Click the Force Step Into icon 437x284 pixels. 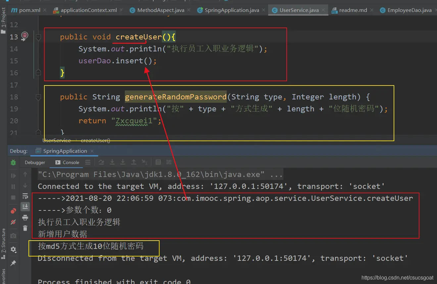(123, 162)
